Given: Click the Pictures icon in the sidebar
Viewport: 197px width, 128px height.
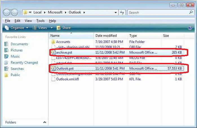Looking at the screenshot, I should pos(6,50).
